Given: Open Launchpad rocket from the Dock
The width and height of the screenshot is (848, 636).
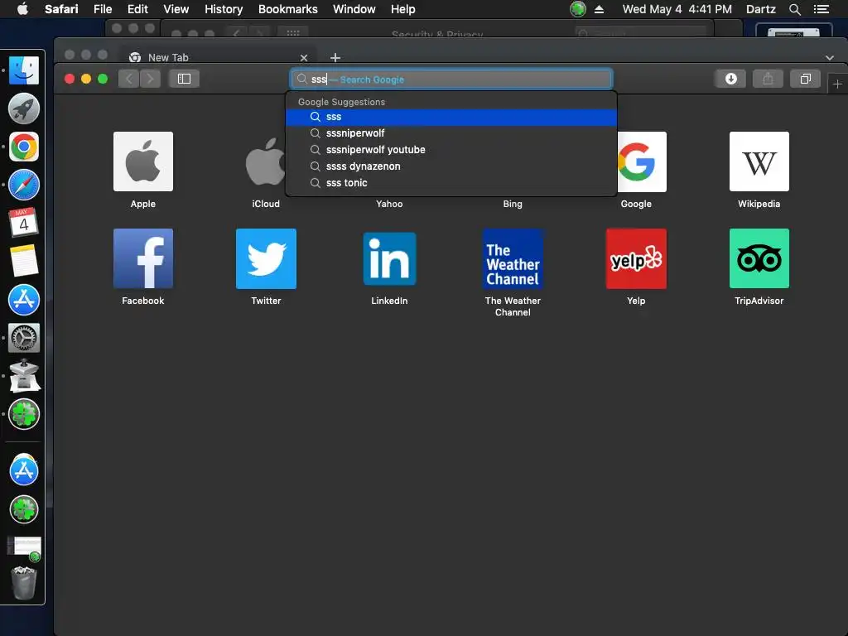Looking at the screenshot, I should click(24, 108).
